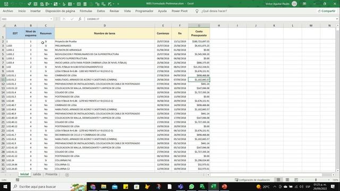Click the Cancel X icon in the formula bar
Viewport: 340px width, 191px height.
[64, 19]
